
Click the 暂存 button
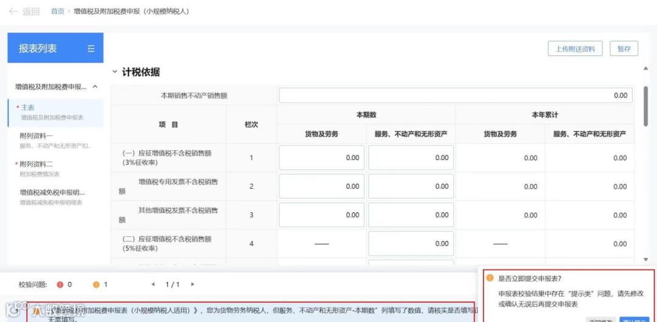tap(624, 49)
